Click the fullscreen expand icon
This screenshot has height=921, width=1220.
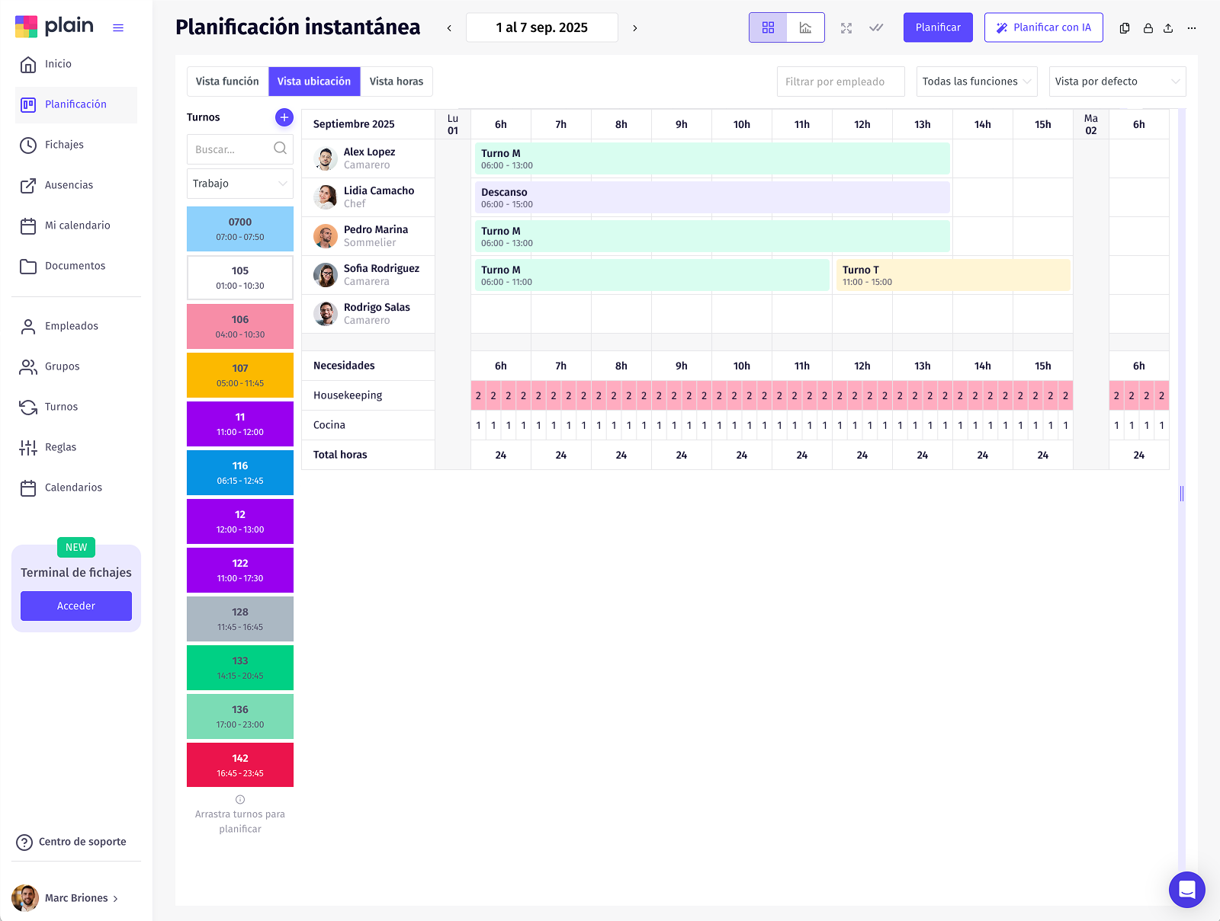pyautogui.click(x=846, y=28)
